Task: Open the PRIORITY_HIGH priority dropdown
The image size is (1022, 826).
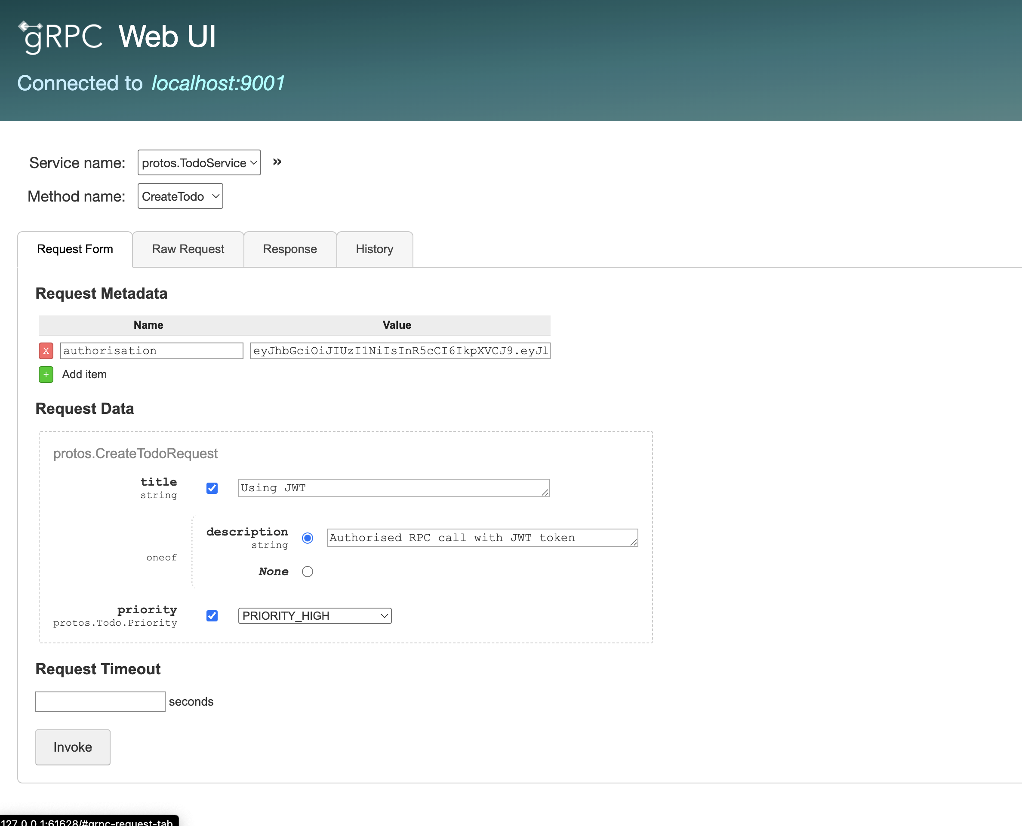Action: [314, 615]
